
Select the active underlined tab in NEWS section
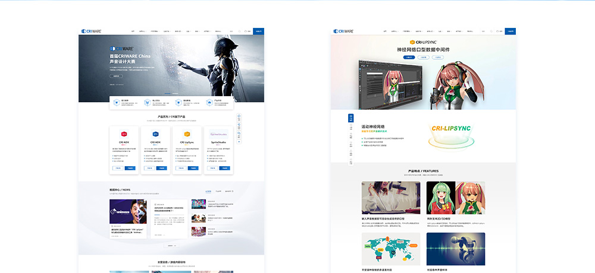[209, 192]
